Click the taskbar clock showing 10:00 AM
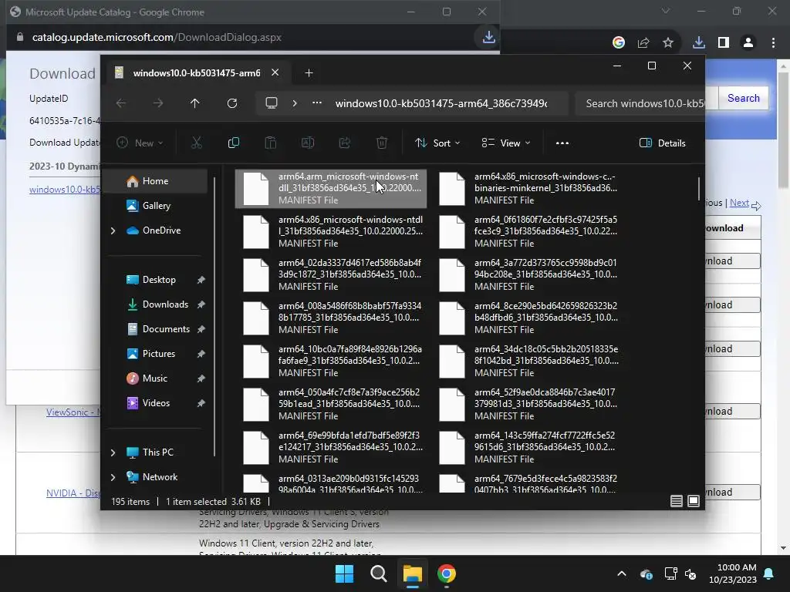 tap(733, 573)
